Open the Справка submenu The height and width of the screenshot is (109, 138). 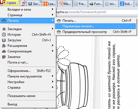[28, 88]
